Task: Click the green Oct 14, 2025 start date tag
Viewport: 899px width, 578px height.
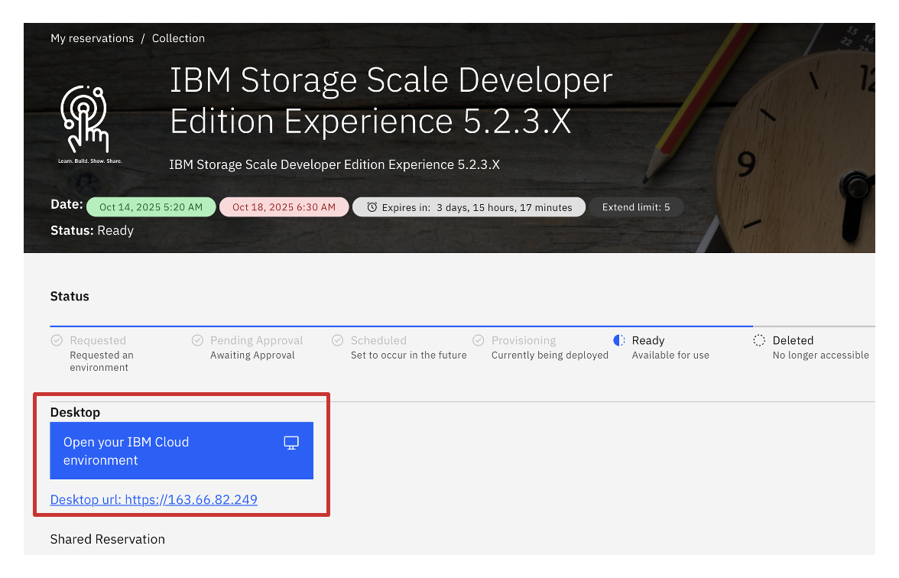Action: pos(151,207)
